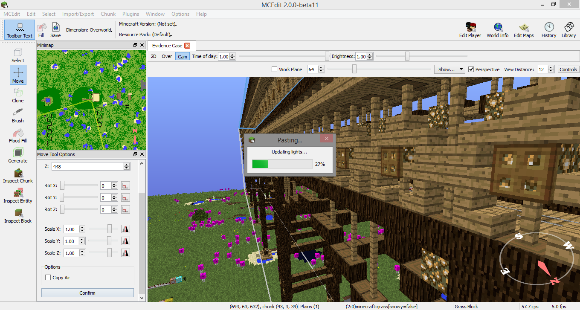The height and width of the screenshot is (310, 580).
Task: Switch to 2D view mode
Action: (x=154, y=56)
